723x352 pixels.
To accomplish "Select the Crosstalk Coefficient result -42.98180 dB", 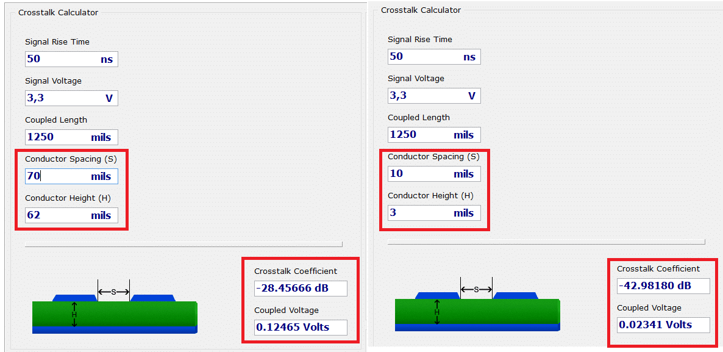I will pos(663,286).
